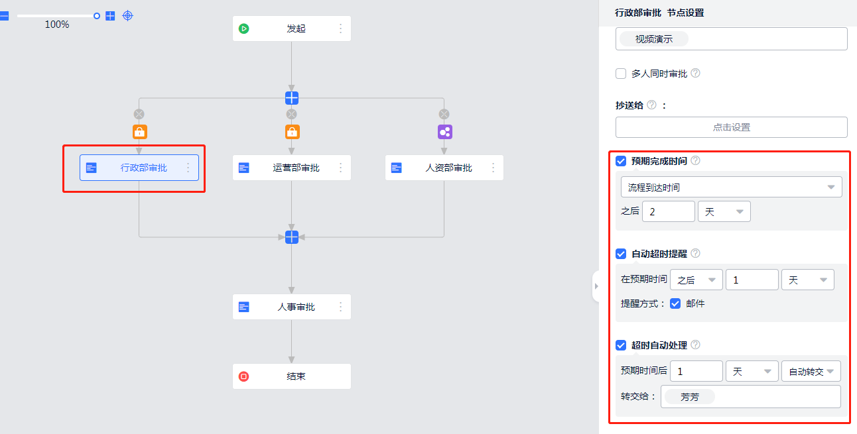Toggle the 邮件 reminder method checkbox

tap(675, 303)
